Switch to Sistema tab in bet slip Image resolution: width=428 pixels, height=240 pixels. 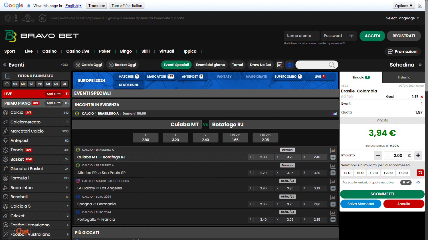[x=404, y=77]
